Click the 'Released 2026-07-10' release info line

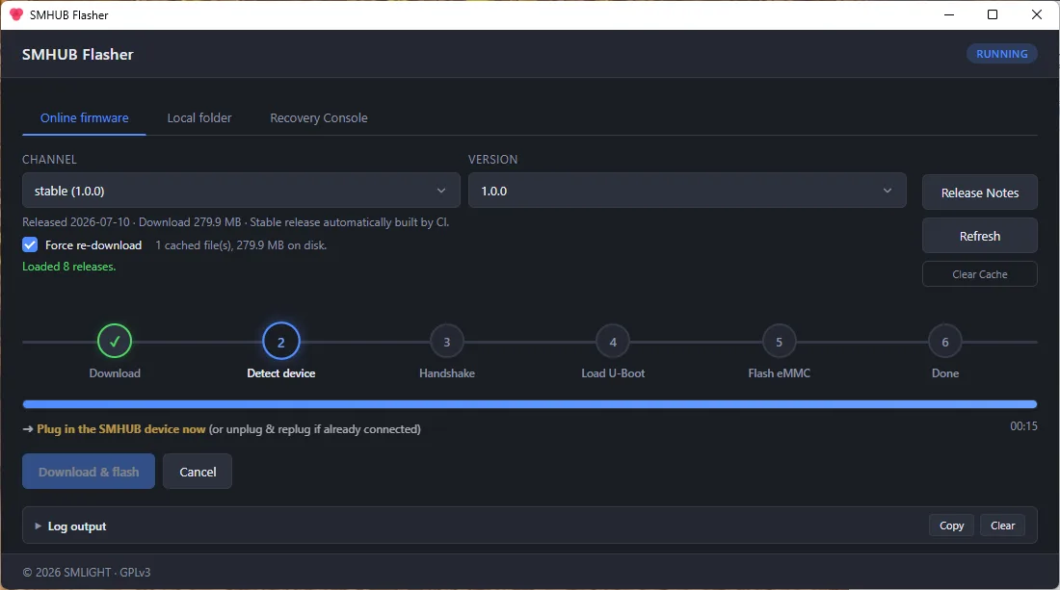(x=235, y=222)
